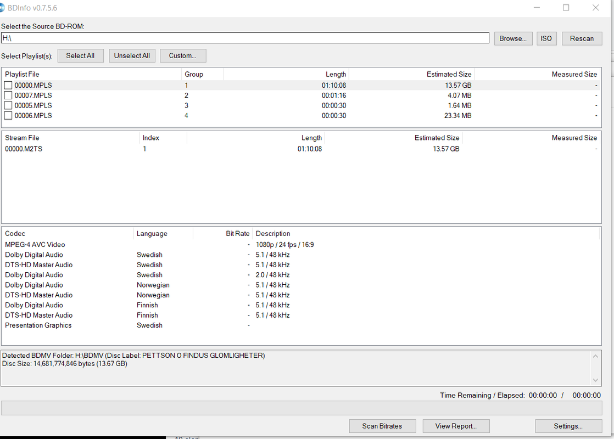Screen dimensions: 614x439
Task: Click the log box scroll up arrow
Action: tap(595, 356)
